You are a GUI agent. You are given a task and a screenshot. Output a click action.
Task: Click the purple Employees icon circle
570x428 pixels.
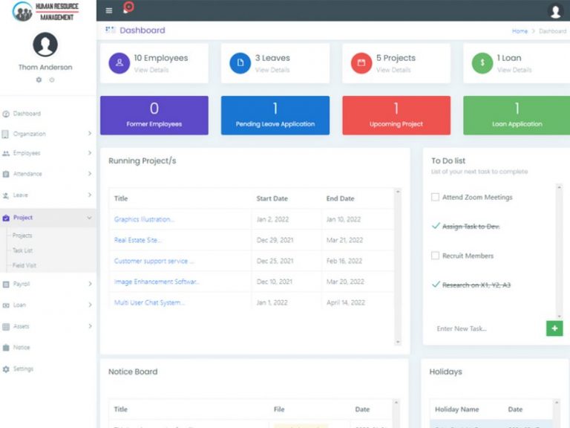(x=119, y=63)
